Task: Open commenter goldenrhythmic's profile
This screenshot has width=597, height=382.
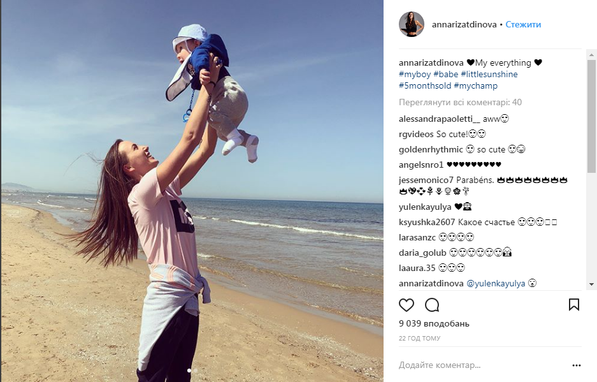Action: click(431, 149)
